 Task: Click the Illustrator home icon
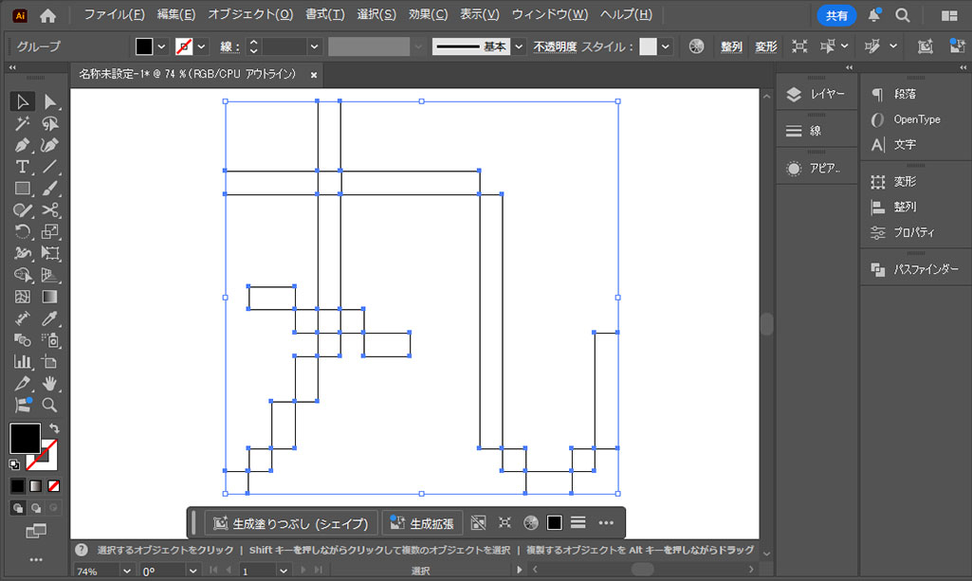click(x=47, y=15)
